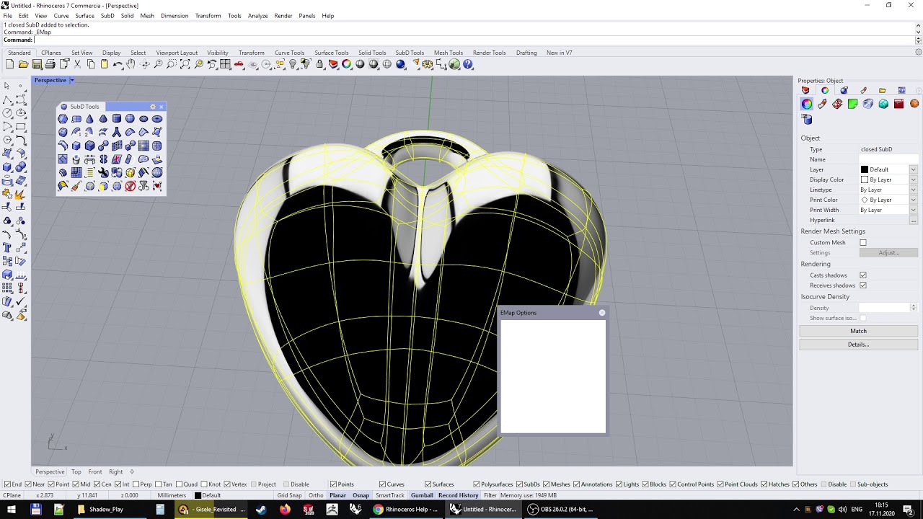Click the Lock padlock icon in toolbar
This screenshot has height=519, width=923.
pos(319,64)
